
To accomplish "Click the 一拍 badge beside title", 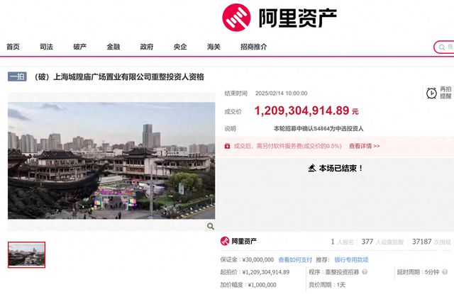I will tap(17, 77).
